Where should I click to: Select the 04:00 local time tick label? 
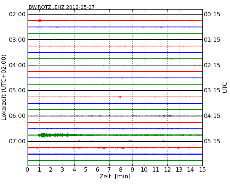[x=17, y=65]
